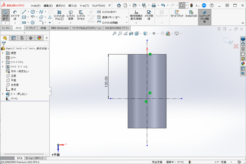Toggle the hide/show items eye icon
This screenshot has width=246, height=164.
click(154, 33)
